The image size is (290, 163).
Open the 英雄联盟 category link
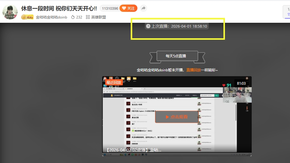pyautogui.click(x=98, y=17)
